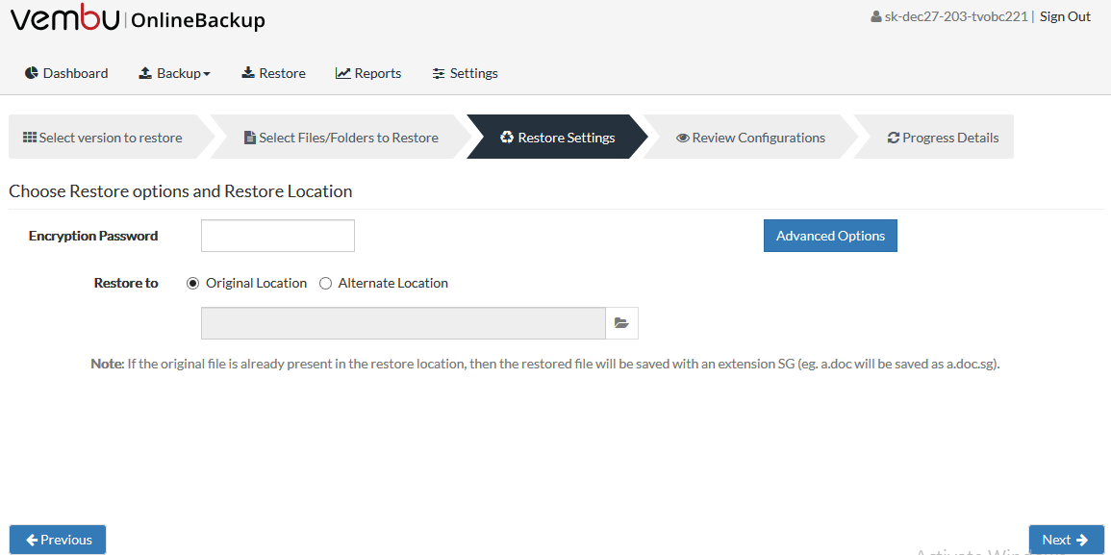Click the Next button

point(1067,540)
